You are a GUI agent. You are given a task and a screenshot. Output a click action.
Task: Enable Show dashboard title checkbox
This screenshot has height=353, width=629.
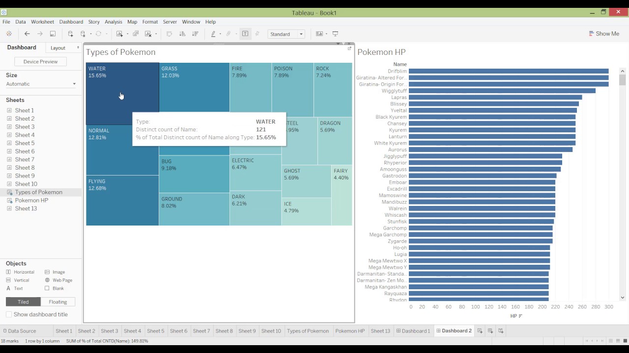coord(9,315)
